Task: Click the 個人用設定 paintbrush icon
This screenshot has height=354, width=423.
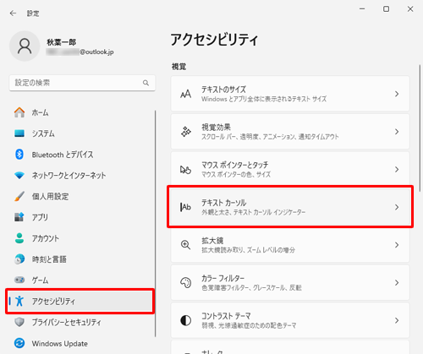Action: [19, 196]
